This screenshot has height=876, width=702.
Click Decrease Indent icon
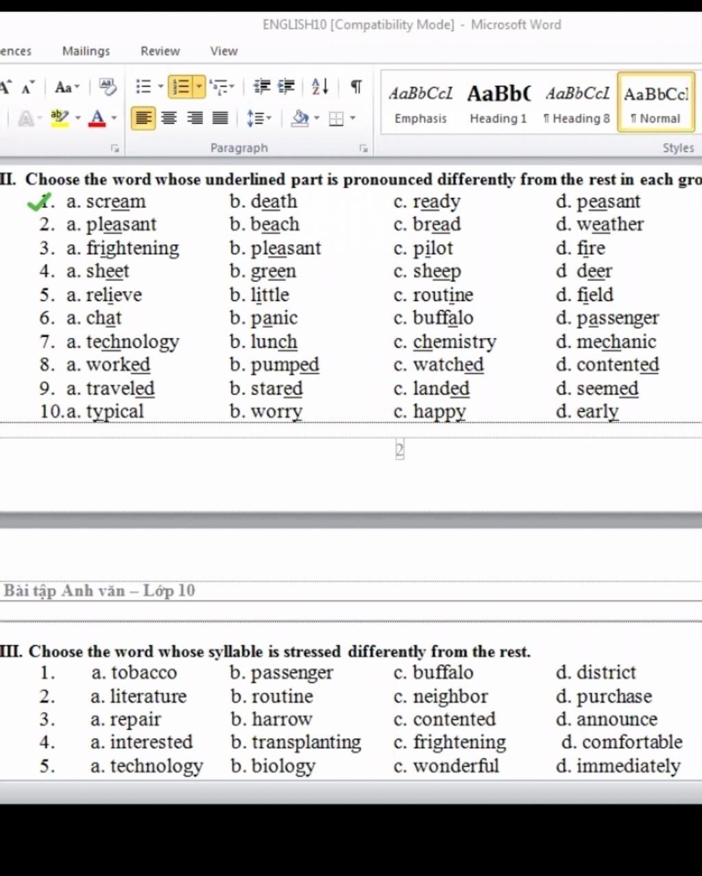[x=262, y=86]
